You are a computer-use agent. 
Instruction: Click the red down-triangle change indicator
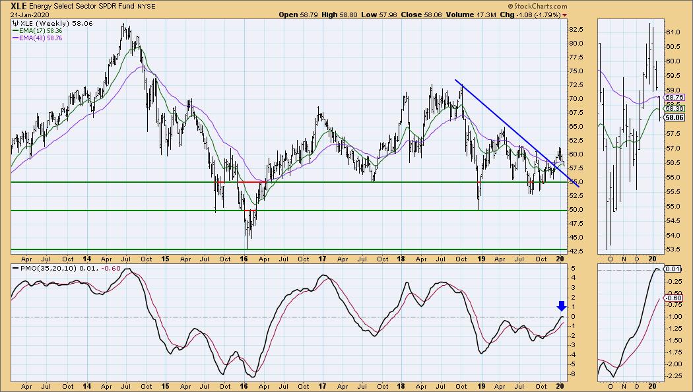564,15
